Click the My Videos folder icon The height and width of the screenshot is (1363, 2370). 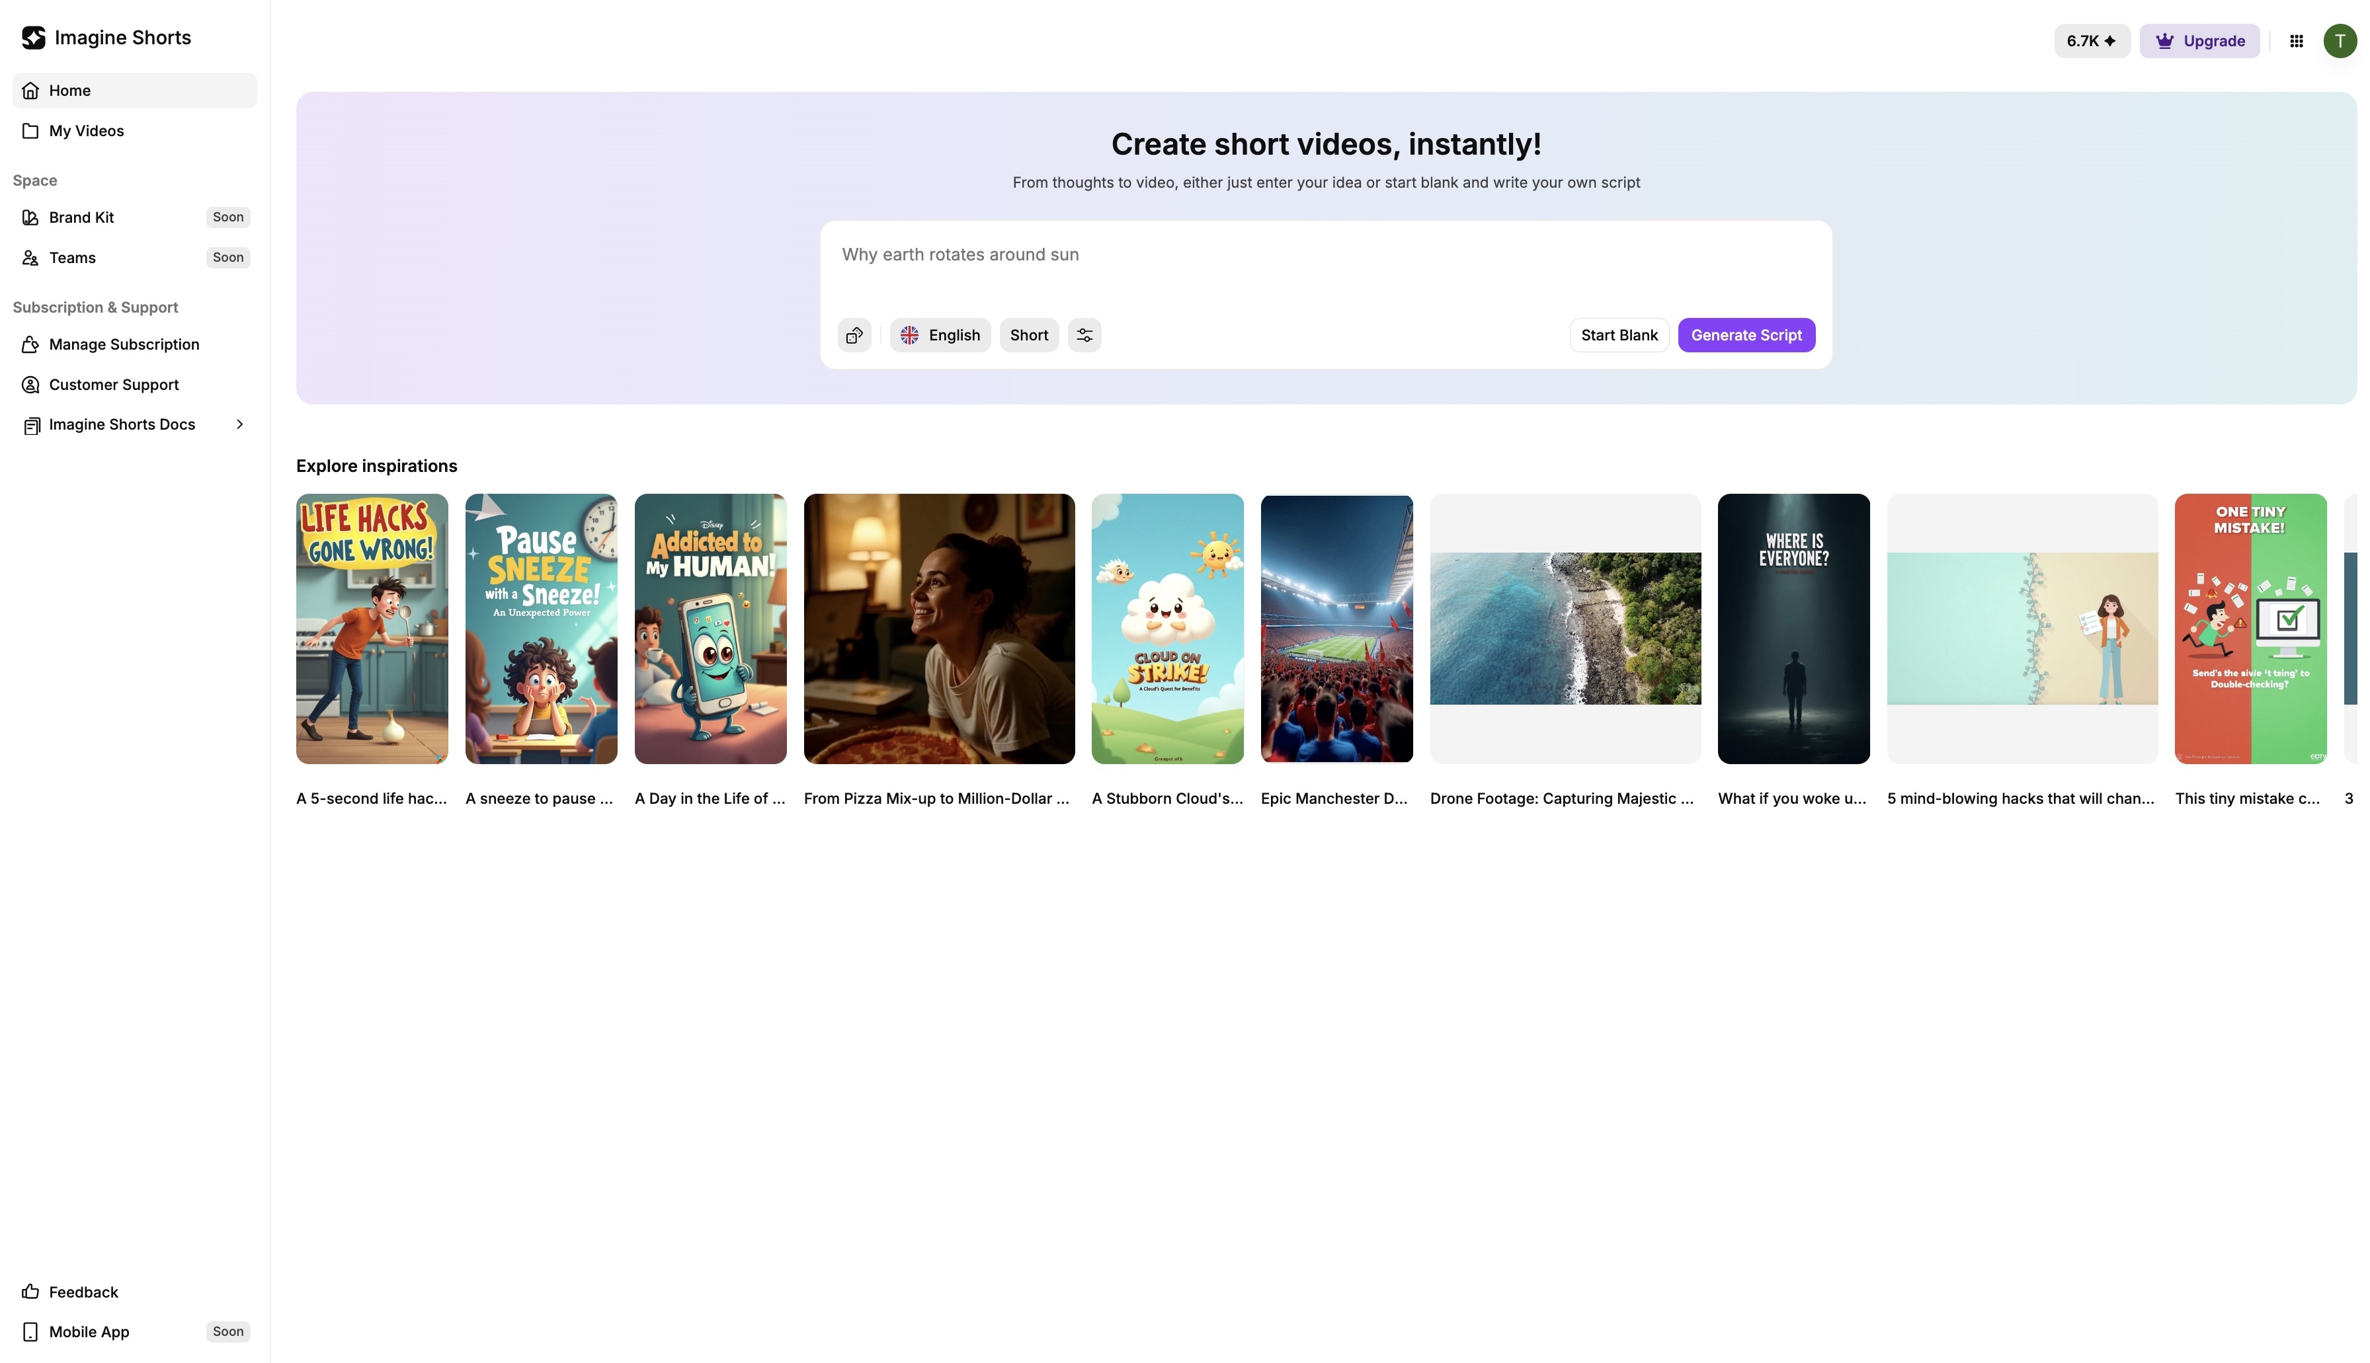[31, 131]
